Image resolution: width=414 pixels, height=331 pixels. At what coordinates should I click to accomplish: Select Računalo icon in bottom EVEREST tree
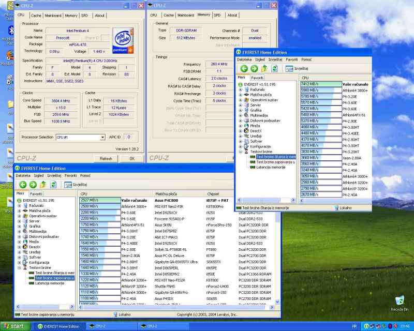coord(25,206)
